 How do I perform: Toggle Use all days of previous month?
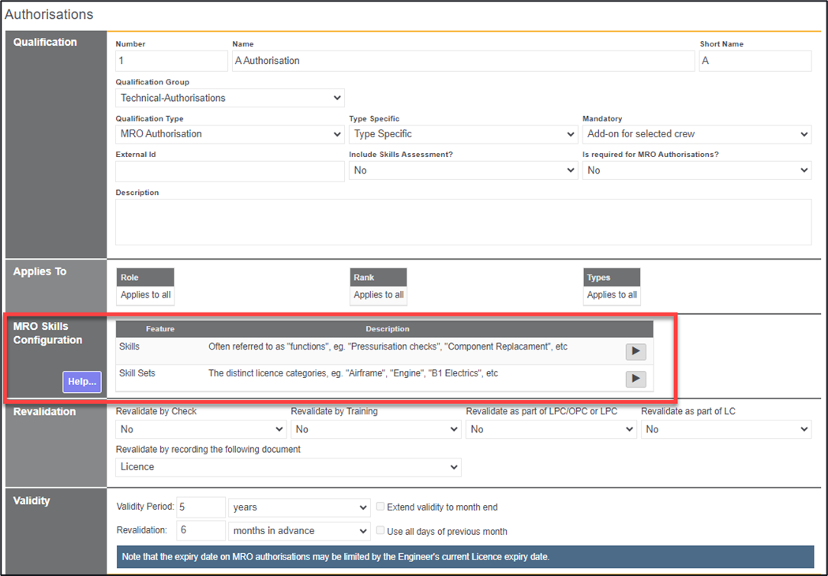click(381, 531)
